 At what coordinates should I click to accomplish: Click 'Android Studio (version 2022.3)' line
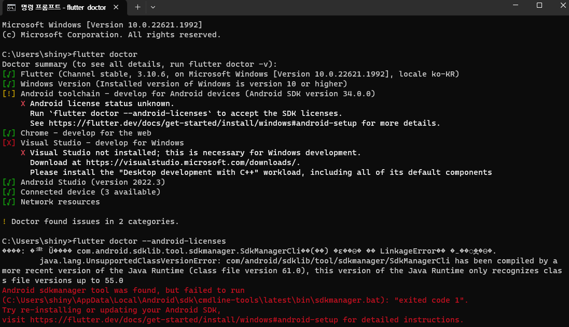point(84,182)
